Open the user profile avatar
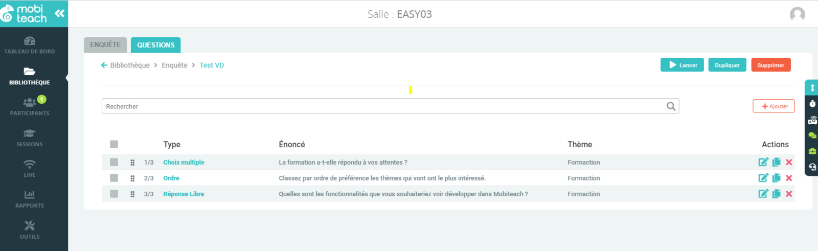Image resolution: width=818 pixels, height=251 pixels. pos(797,14)
